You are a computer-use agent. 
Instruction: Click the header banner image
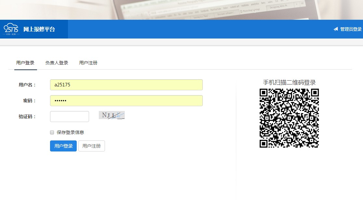[x=181, y=10]
